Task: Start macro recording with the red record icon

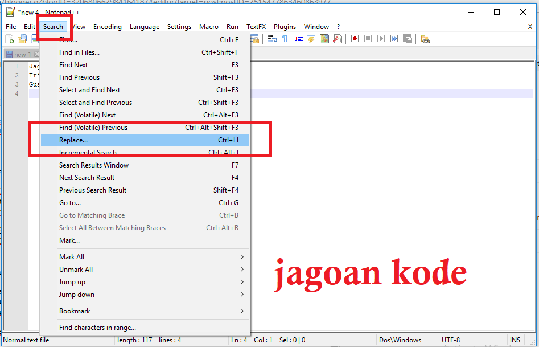Action: (x=355, y=39)
